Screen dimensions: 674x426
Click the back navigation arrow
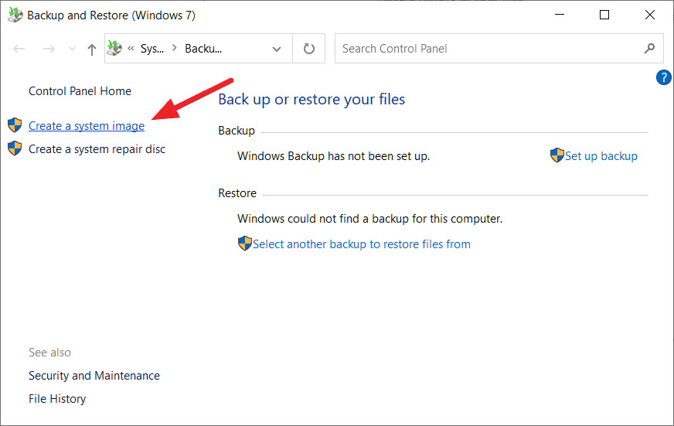(19, 49)
